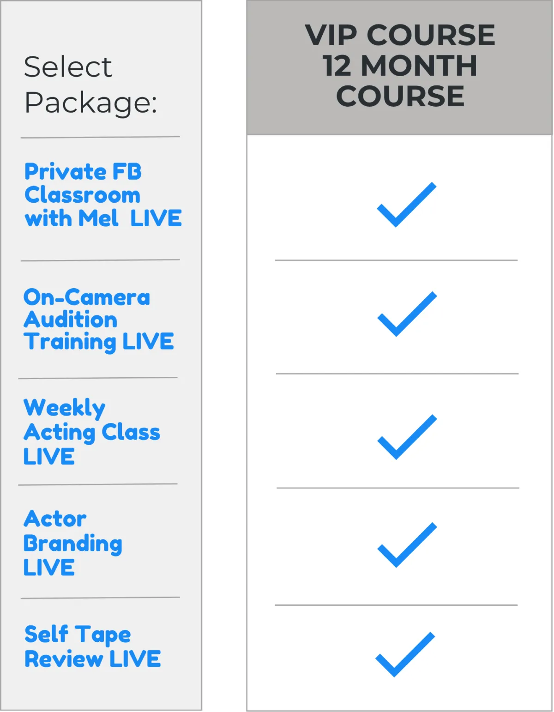
Task: Click divider above Self Tape Review label
Action: (100, 598)
